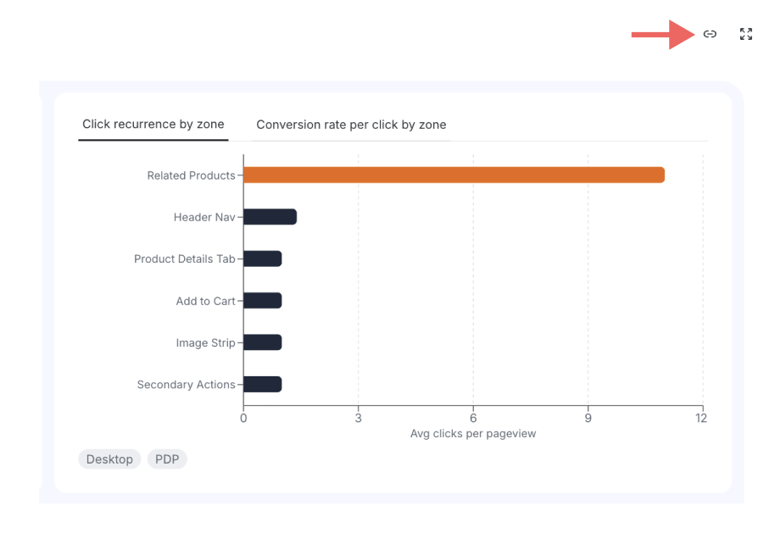Click the 9 tick on the x-axis
Screen dimensions: 775x539
pyautogui.click(x=588, y=419)
